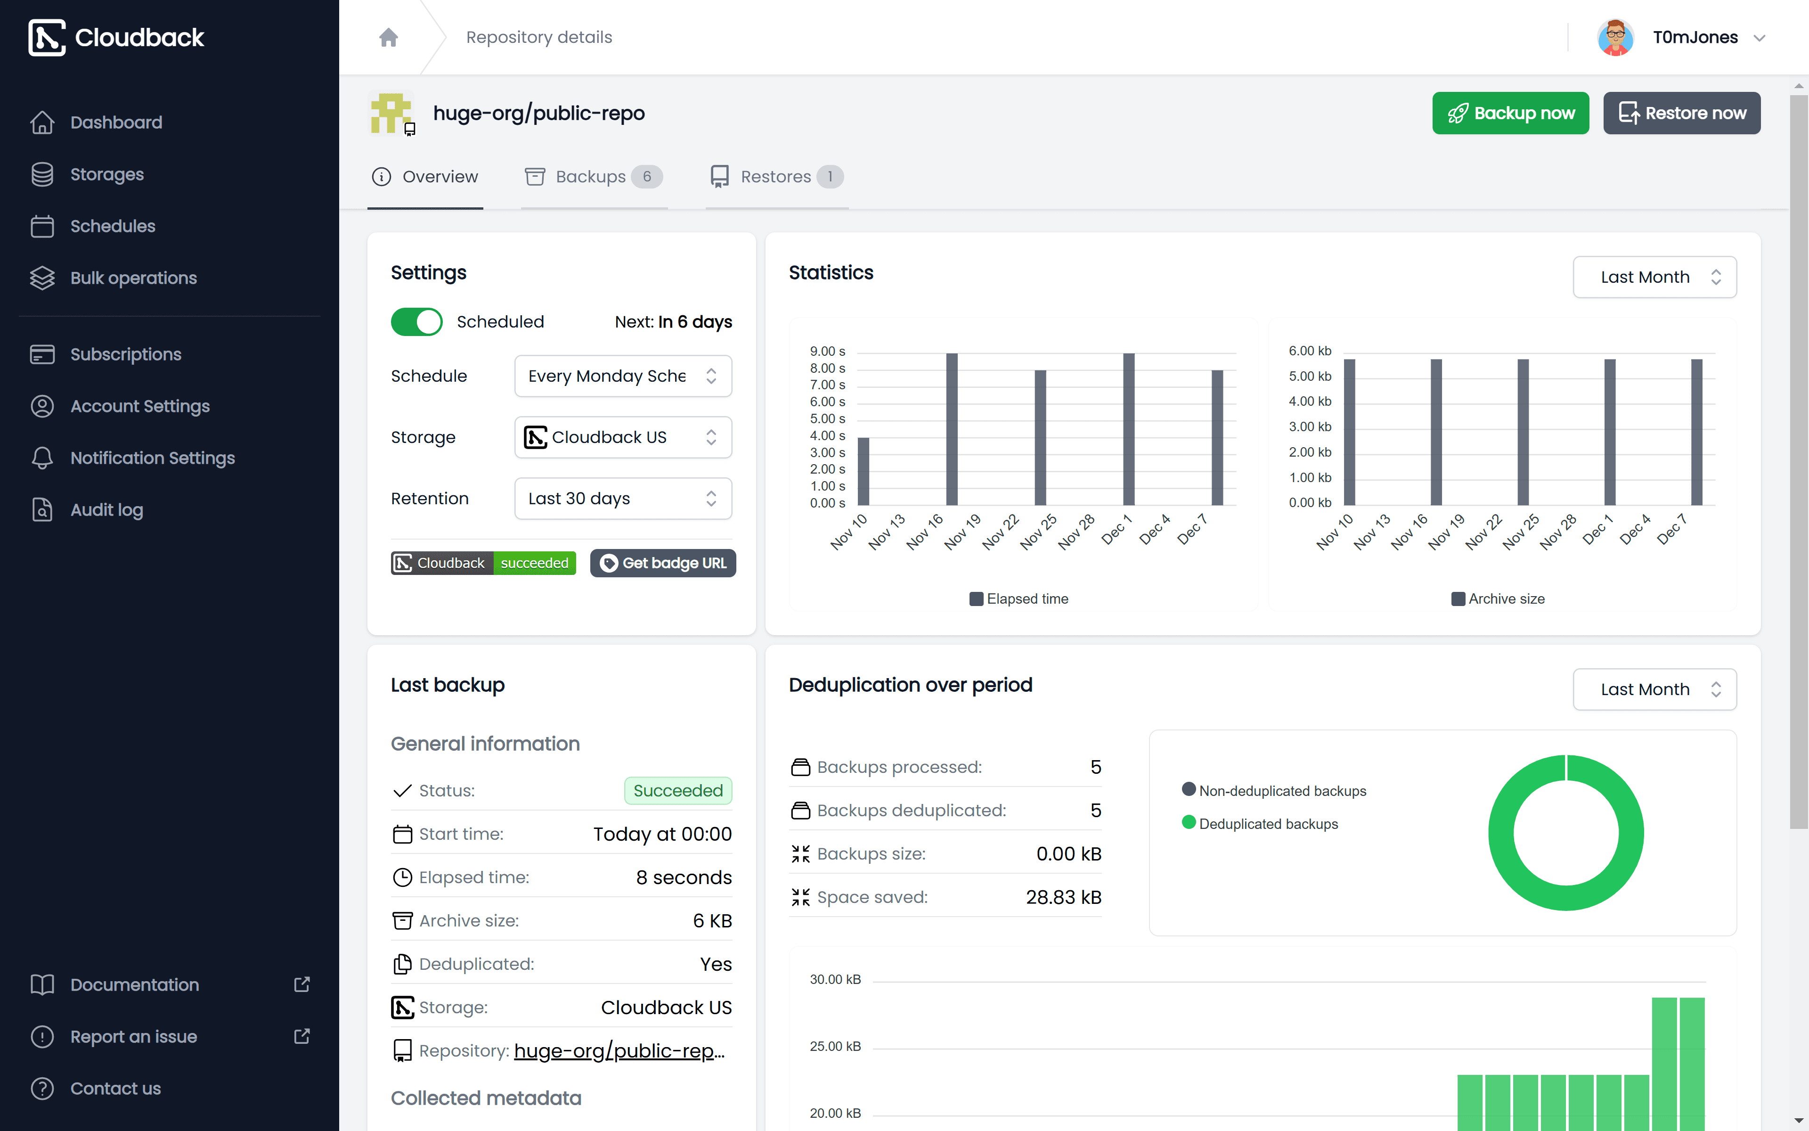Click the Subscriptions card icon

pyautogui.click(x=42, y=354)
